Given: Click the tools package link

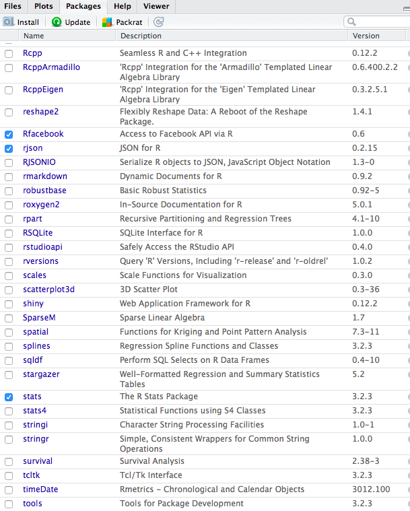Looking at the screenshot, I should (x=32, y=504).
